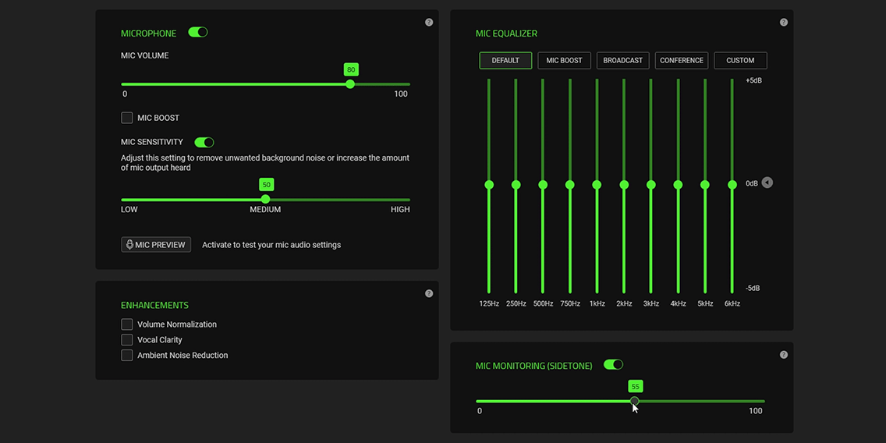Screen dimensions: 886x443
Task: Enable the Mic Boost checkbox
Action: pyautogui.click(x=127, y=118)
